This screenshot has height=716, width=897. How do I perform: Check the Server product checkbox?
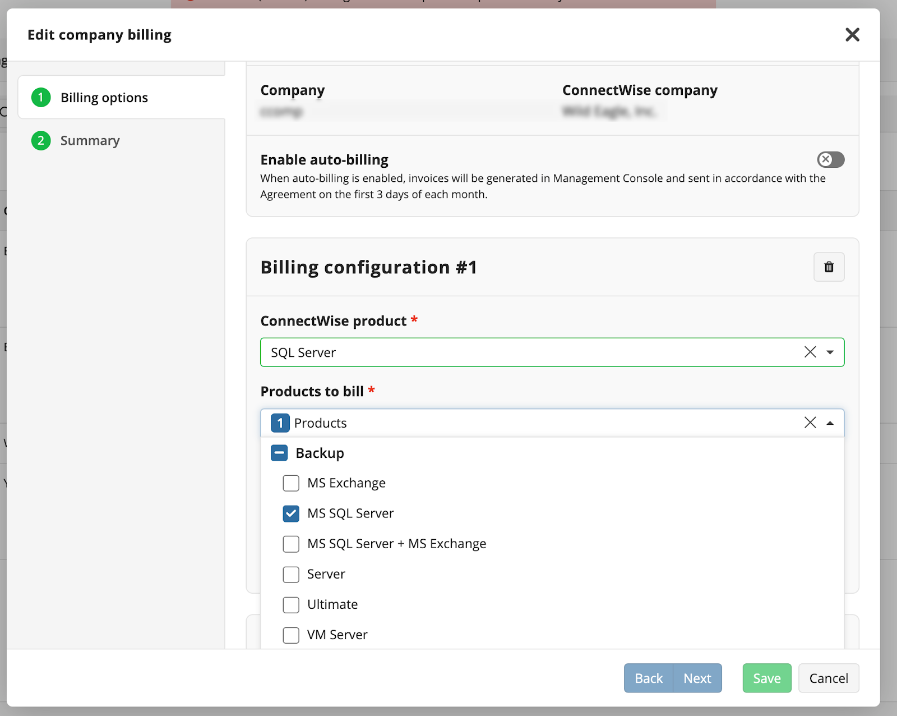point(291,574)
